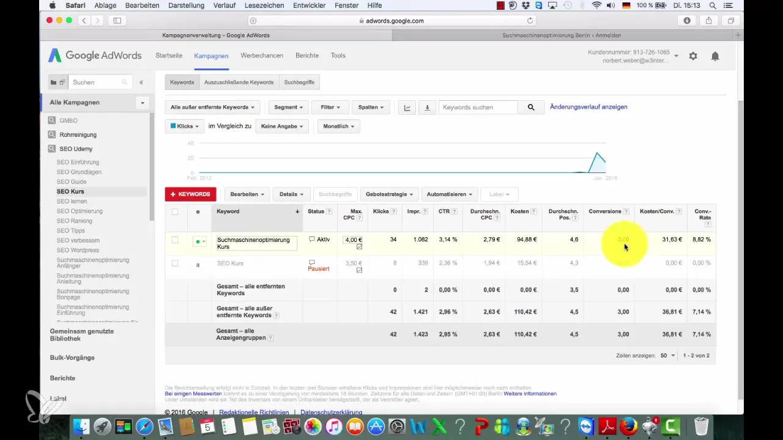Viewport: 783px width, 440px height.
Task: Click the Conversions column help icon
Action: pos(626,211)
